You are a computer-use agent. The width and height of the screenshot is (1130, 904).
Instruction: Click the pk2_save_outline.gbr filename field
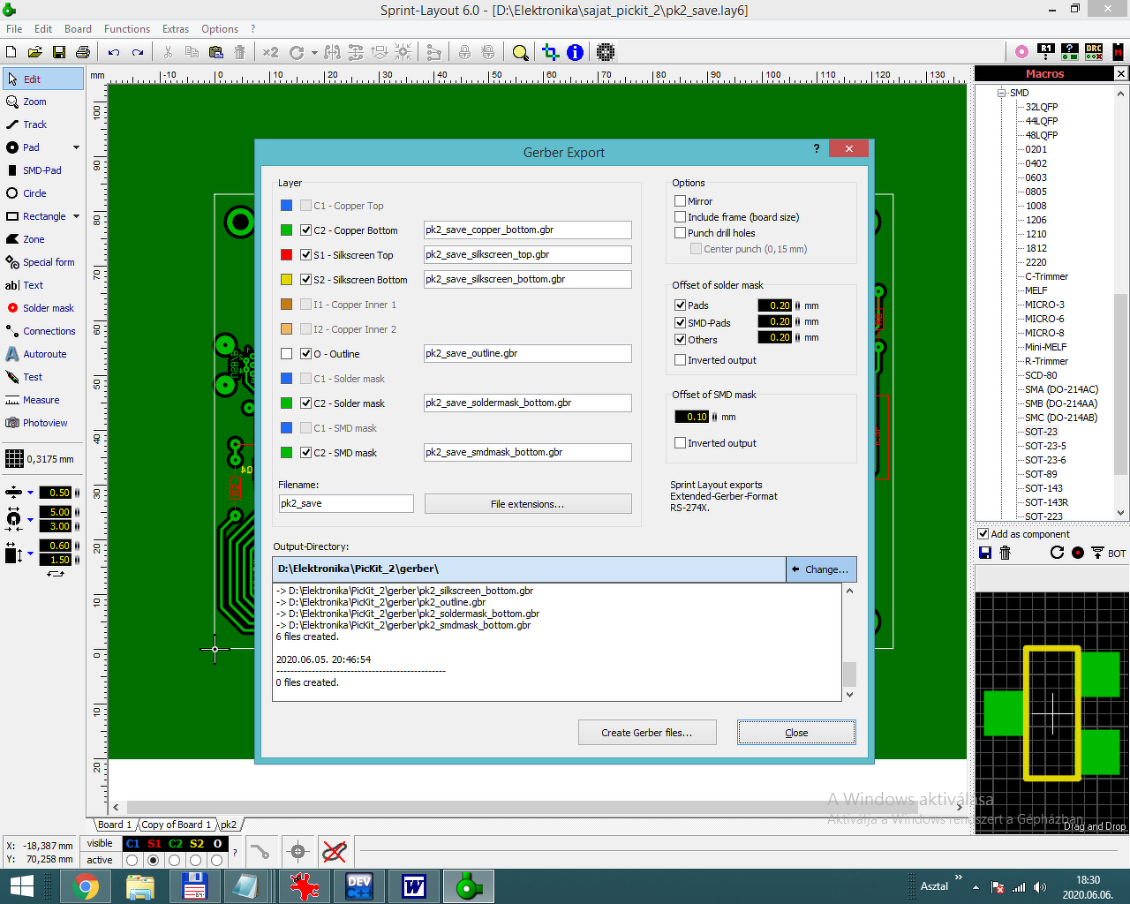point(528,353)
